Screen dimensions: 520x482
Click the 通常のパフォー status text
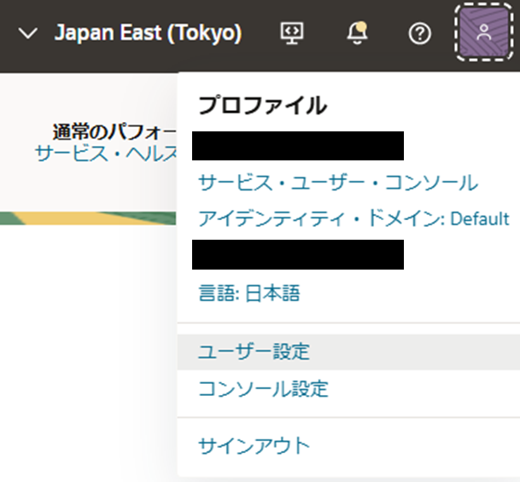coord(114,132)
